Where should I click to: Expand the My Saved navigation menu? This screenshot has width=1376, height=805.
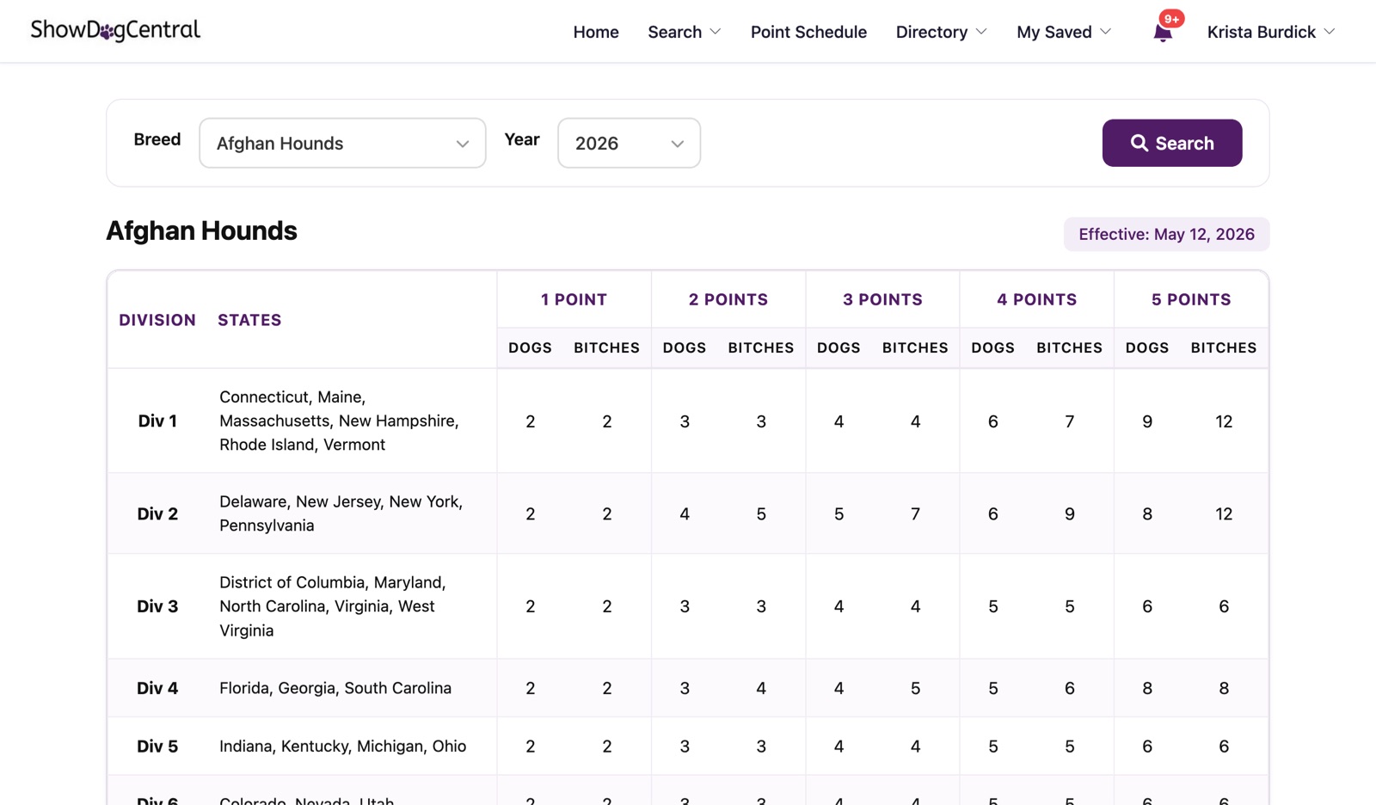tap(1064, 32)
